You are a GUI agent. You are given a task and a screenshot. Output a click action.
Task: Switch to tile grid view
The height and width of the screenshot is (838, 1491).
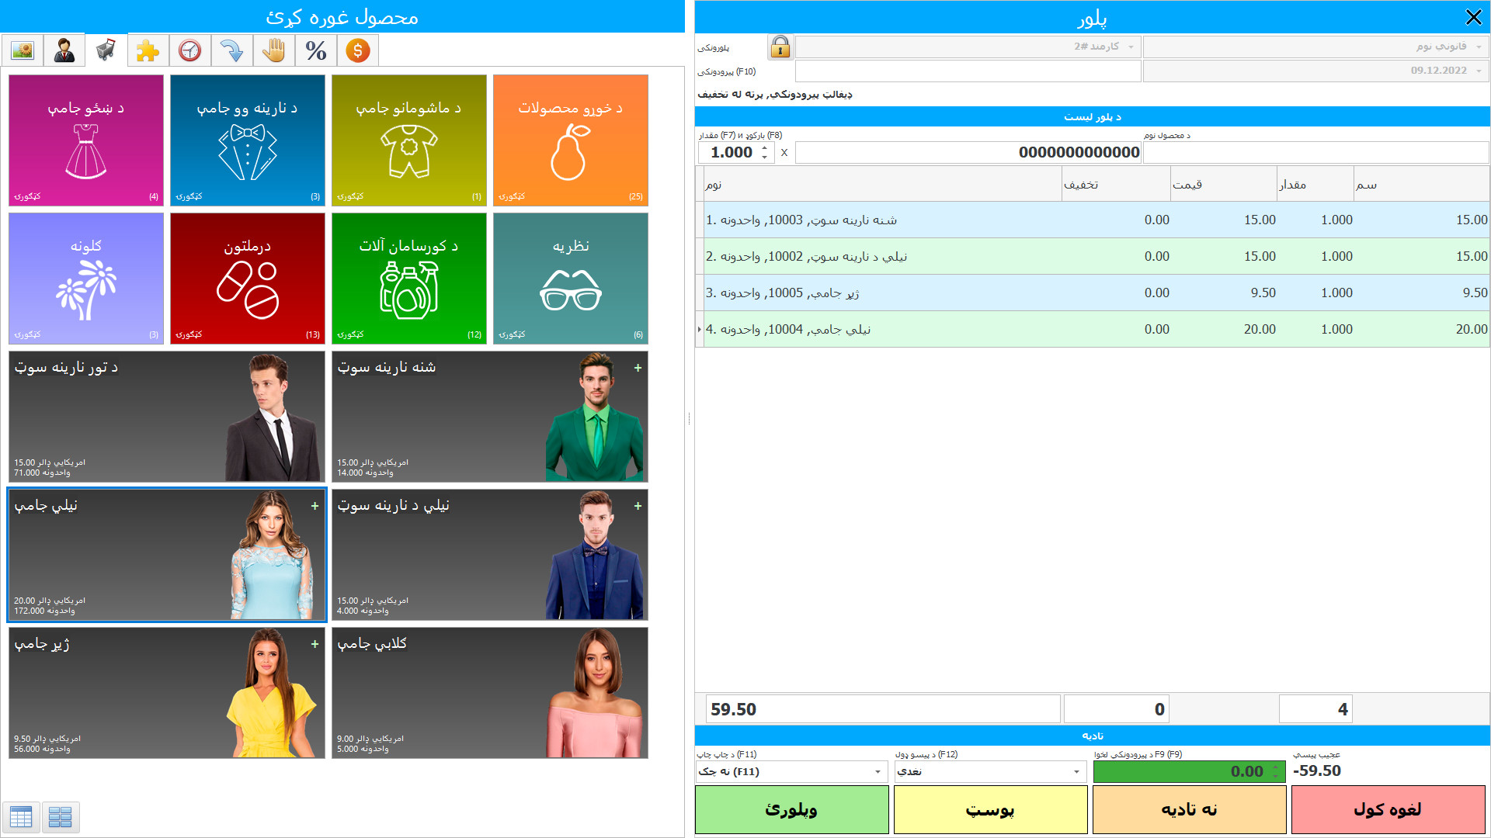61,817
